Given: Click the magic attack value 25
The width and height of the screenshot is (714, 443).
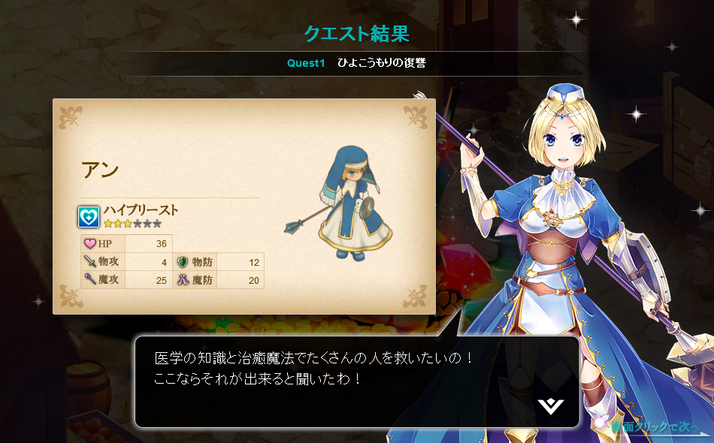Looking at the screenshot, I should tap(161, 280).
